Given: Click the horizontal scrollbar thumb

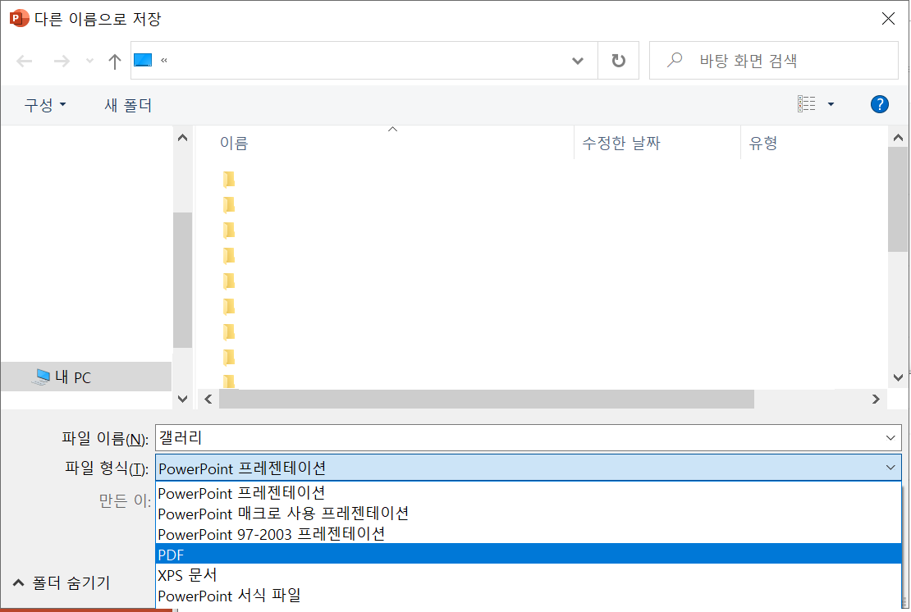Looking at the screenshot, I should 487,399.
